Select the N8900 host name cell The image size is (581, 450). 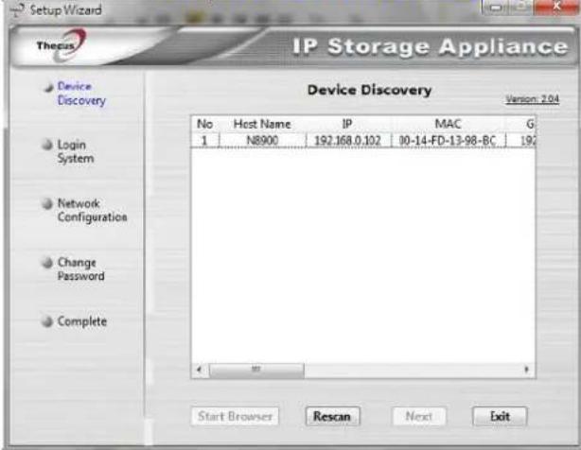(x=262, y=141)
